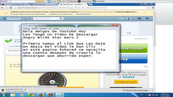This screenshot has height=97, width=173.
Task: Click in the Notepad text area
Action: pos(69,50)
